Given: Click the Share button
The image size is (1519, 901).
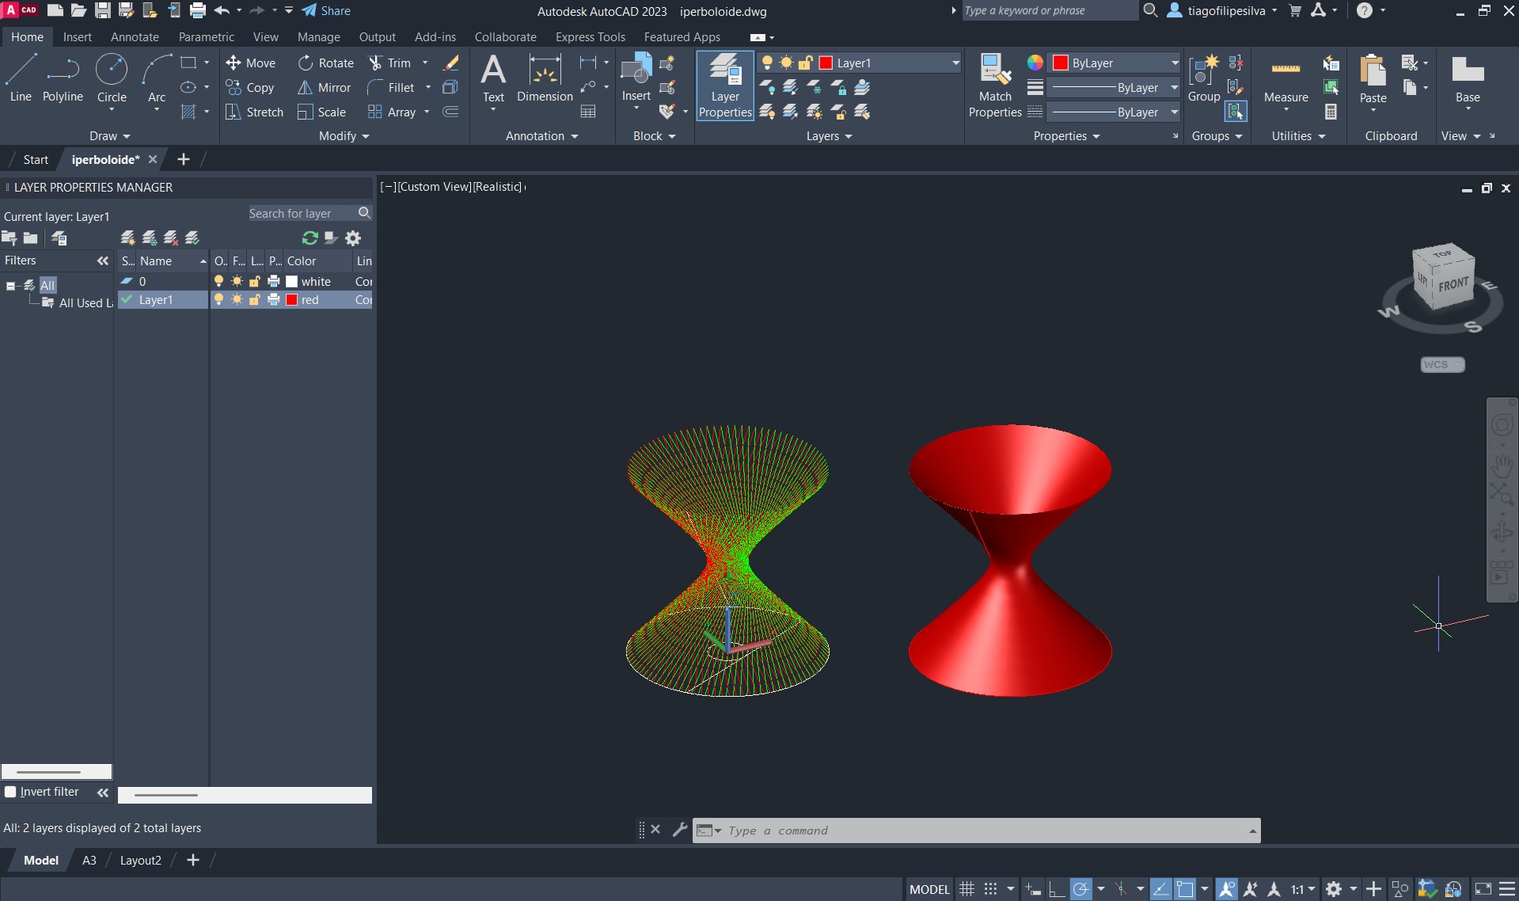Looking at the screenshot, I should [x=326, y=11].
